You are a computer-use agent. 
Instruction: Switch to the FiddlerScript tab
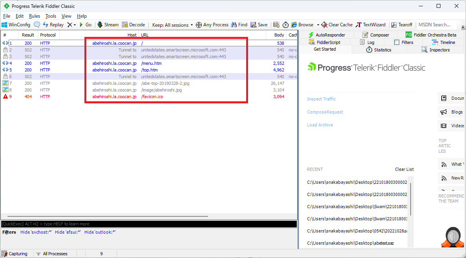(x=325, y=42)
